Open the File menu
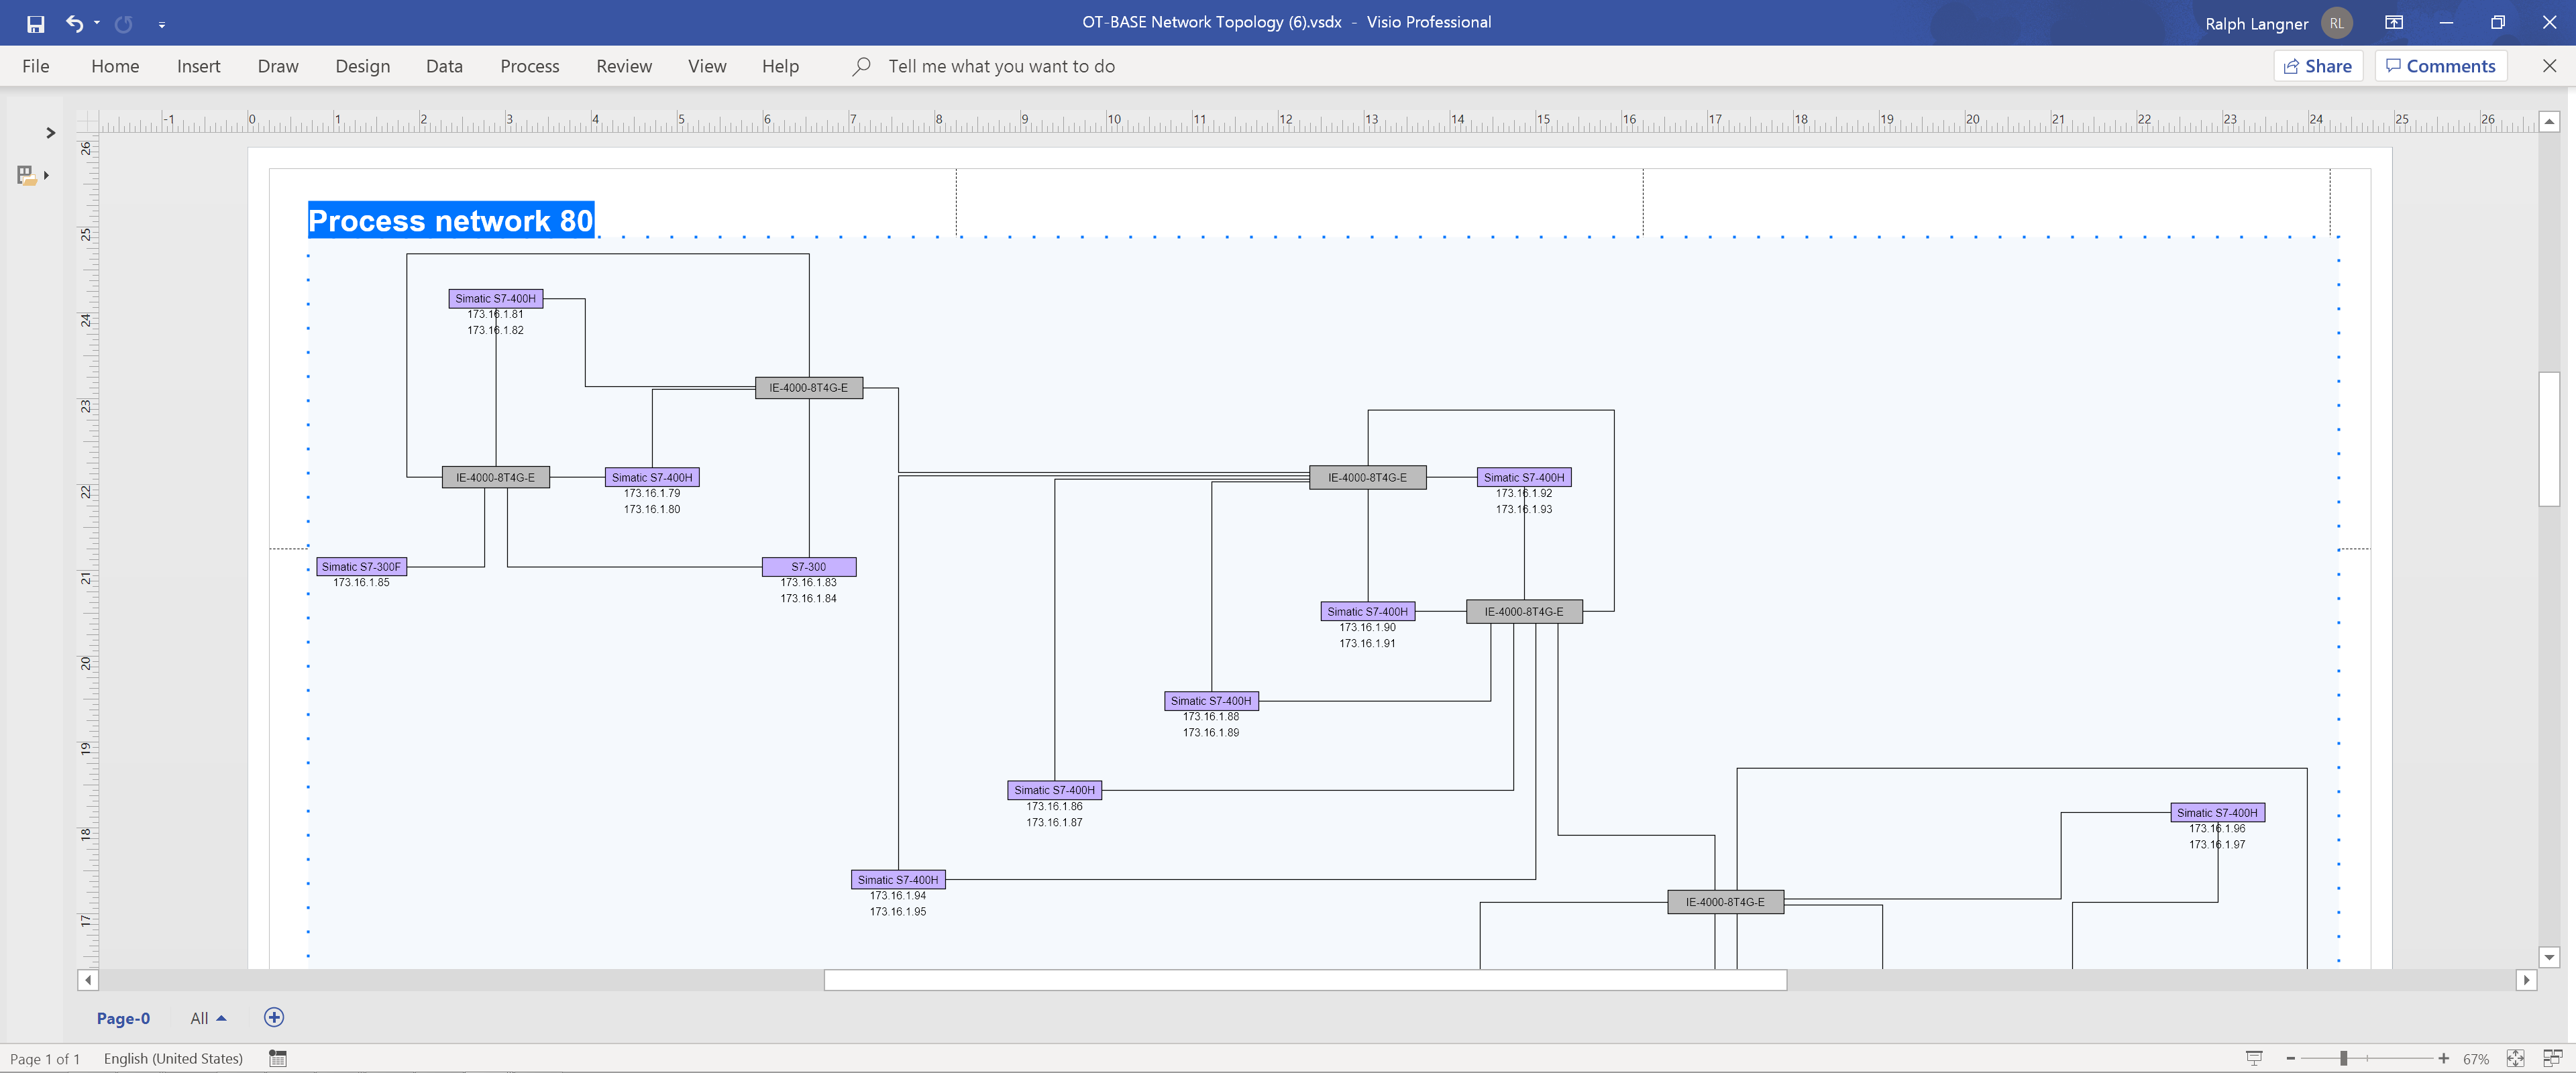The image size is (2576, 1073). (36, 66)
